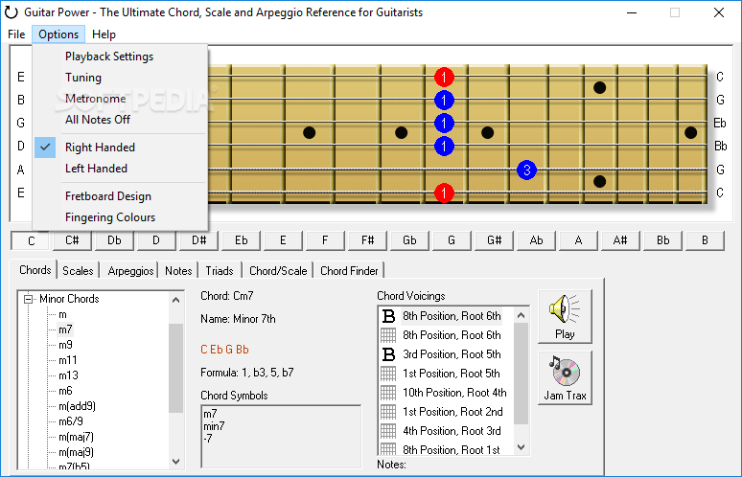Screen dimensions: 742x477
Task: Switch to the Scales tab
Action: (x=78, y=271)
